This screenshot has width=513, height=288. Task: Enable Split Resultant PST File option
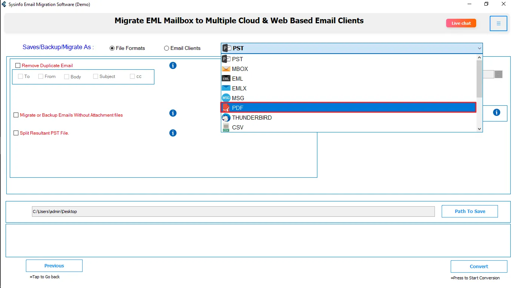coord(16,133)
